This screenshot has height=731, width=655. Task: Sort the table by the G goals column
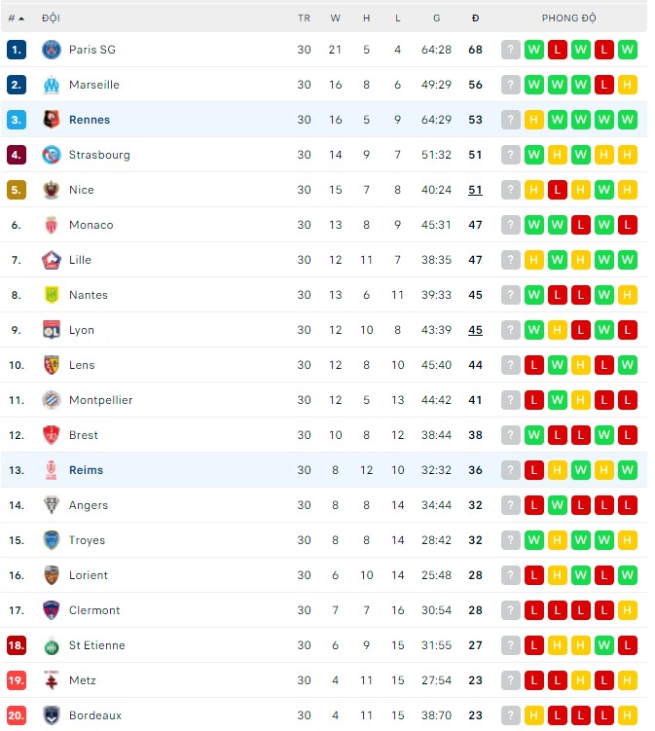pyautogui.click(x=436, y=18)
